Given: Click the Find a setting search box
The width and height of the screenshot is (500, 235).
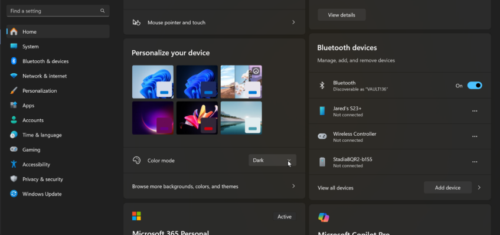Looking at the screenshot, I should point(58,11).
